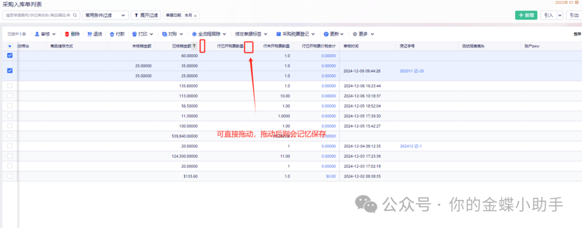
Task: Open the 常用条件过滤 dropdown
Action: (x=105, y=16)
